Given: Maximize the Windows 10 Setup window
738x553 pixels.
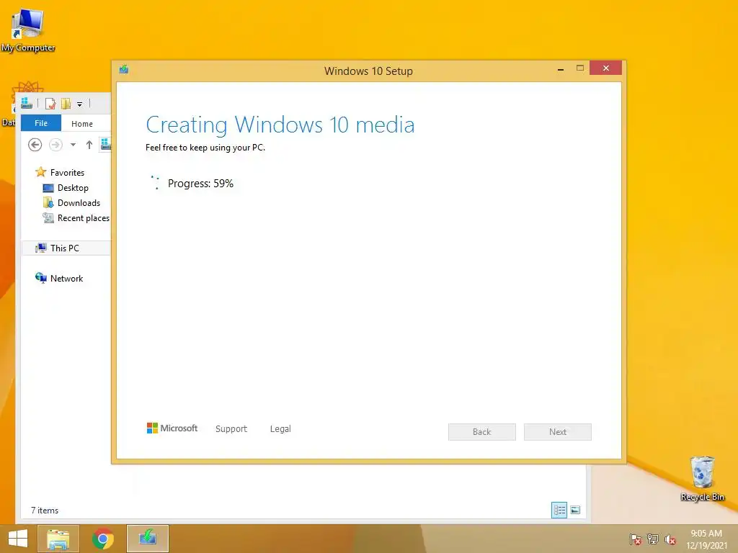Looking at the screenshot, I should coord(580,68).
